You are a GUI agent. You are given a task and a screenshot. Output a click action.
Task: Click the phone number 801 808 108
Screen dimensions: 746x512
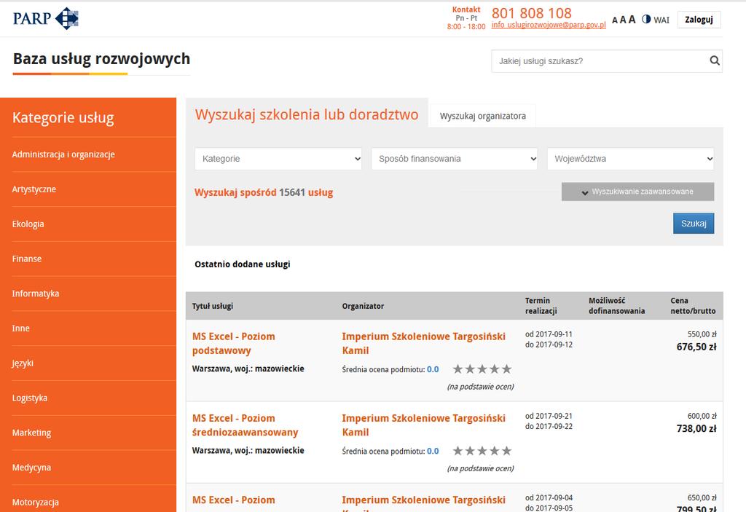[531, 13]
